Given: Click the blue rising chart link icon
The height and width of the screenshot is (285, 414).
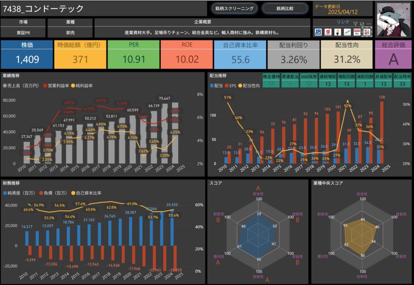Looking at the screenshot, I should [347, 32].
